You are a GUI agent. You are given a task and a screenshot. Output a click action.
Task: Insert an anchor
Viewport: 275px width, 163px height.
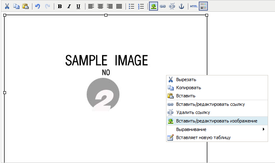click(x=181, y=6)
